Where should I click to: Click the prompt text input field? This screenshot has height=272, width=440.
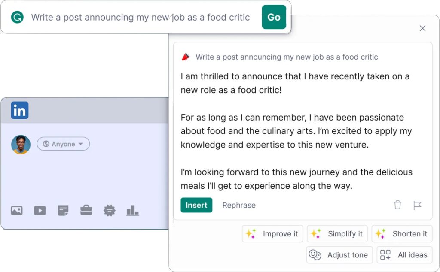click(140, 18)
